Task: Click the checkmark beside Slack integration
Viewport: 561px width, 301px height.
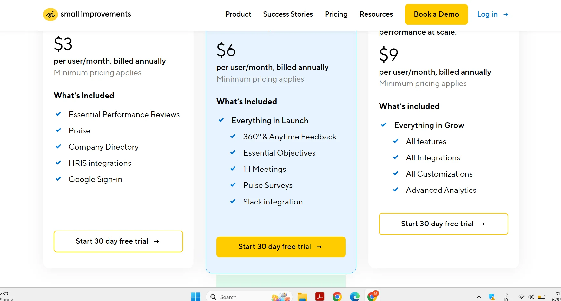Action: [233, 201]
